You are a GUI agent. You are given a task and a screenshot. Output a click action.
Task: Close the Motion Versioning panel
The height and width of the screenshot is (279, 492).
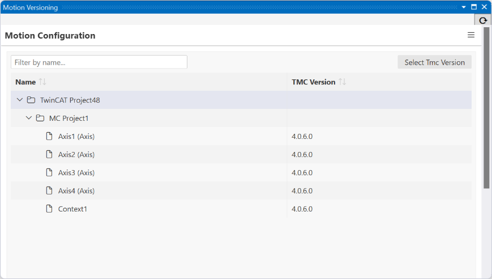tap(484, 7)
